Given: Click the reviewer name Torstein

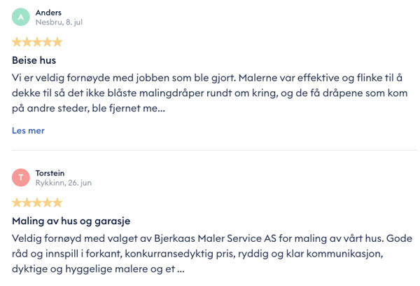Looking at the screenshot, I should point(51,172).
